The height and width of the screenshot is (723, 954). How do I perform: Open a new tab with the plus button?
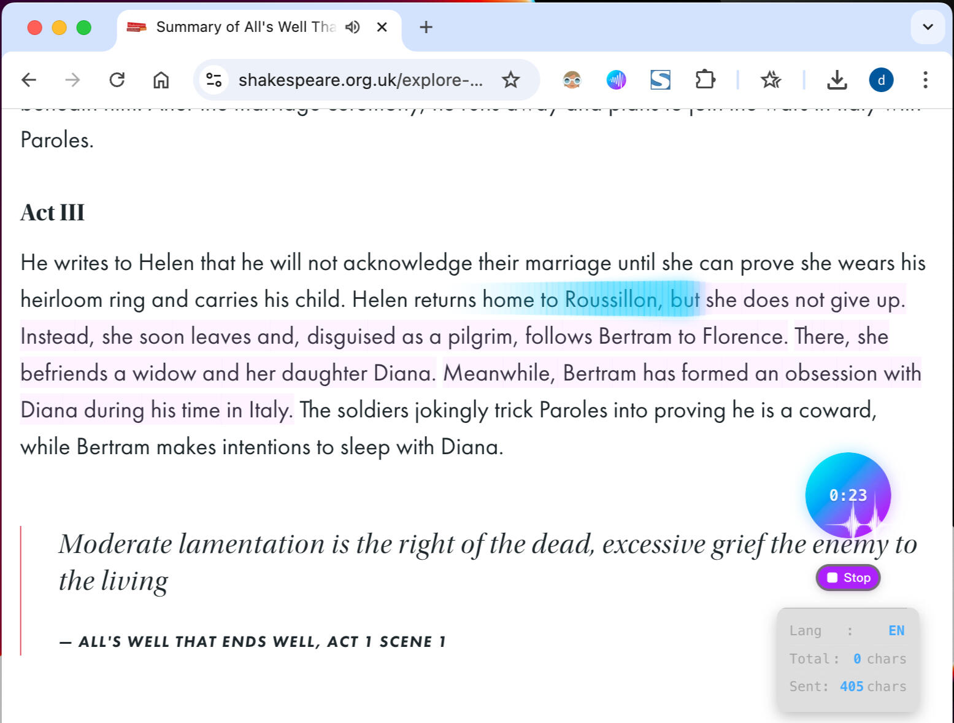click(426, 27)
